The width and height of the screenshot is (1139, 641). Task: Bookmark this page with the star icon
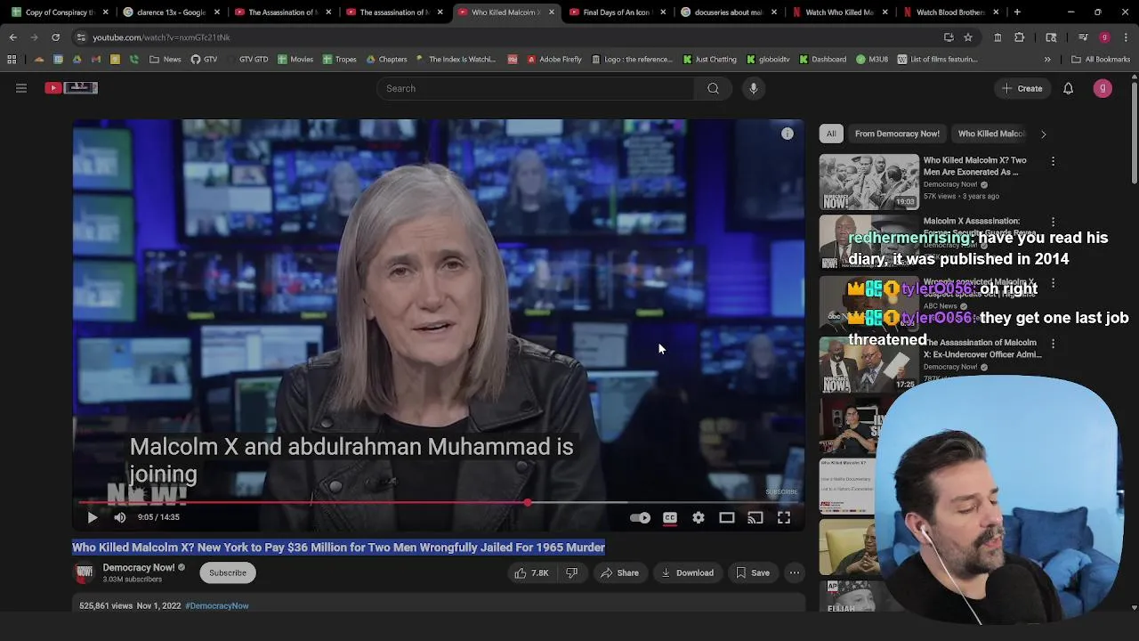click(x=968, y=37)
